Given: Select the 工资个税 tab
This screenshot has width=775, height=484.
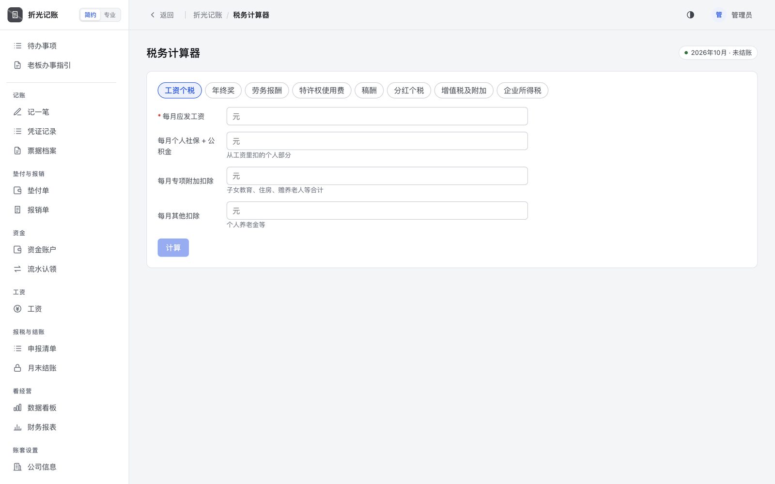Looking at the screenshot, I should tap(180, 91).
